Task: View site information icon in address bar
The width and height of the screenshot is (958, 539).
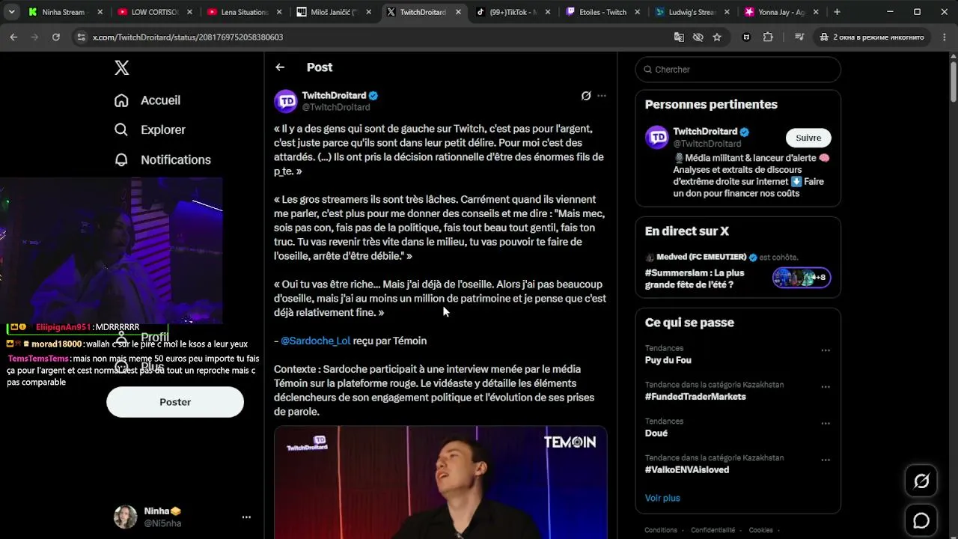Action: [81, 37]
